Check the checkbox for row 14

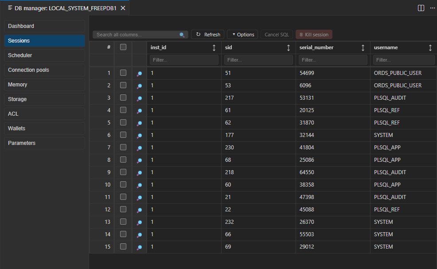123,234
